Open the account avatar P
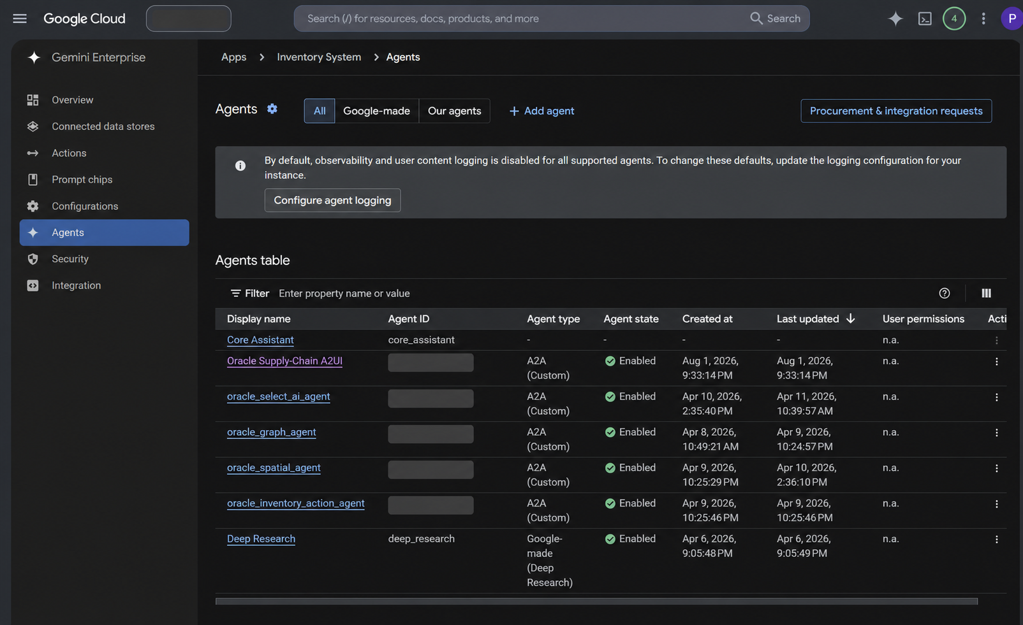Image resolution: width=1023 pixels, height=625 pixels. point(1012,18)
